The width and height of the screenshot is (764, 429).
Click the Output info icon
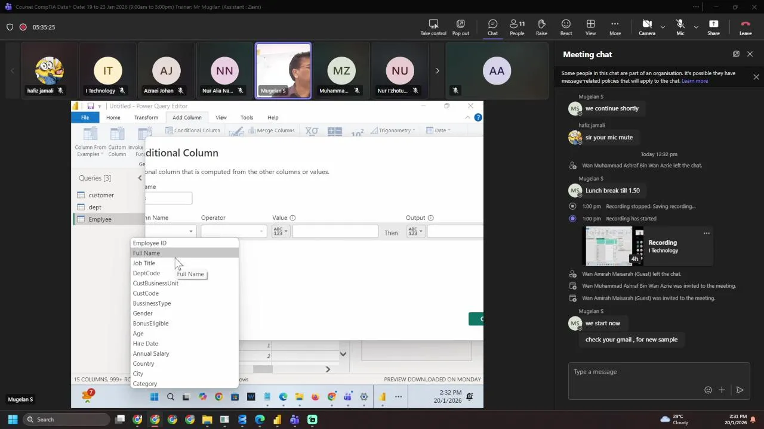click(430, 218)
